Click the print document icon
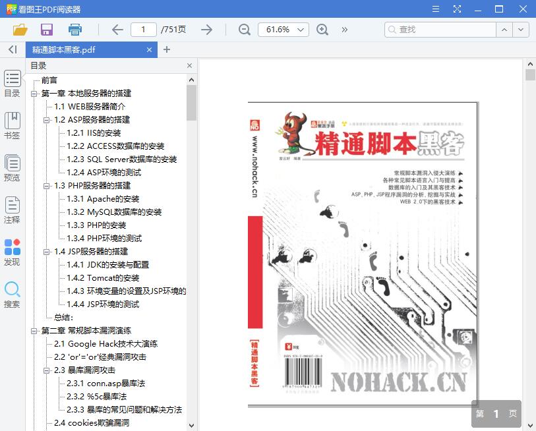The width and height of the screenshot is (536, 431). pyautogui.click(x=74, y=30)
